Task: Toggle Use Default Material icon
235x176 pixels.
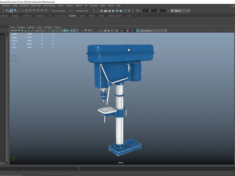Action: 68,31
